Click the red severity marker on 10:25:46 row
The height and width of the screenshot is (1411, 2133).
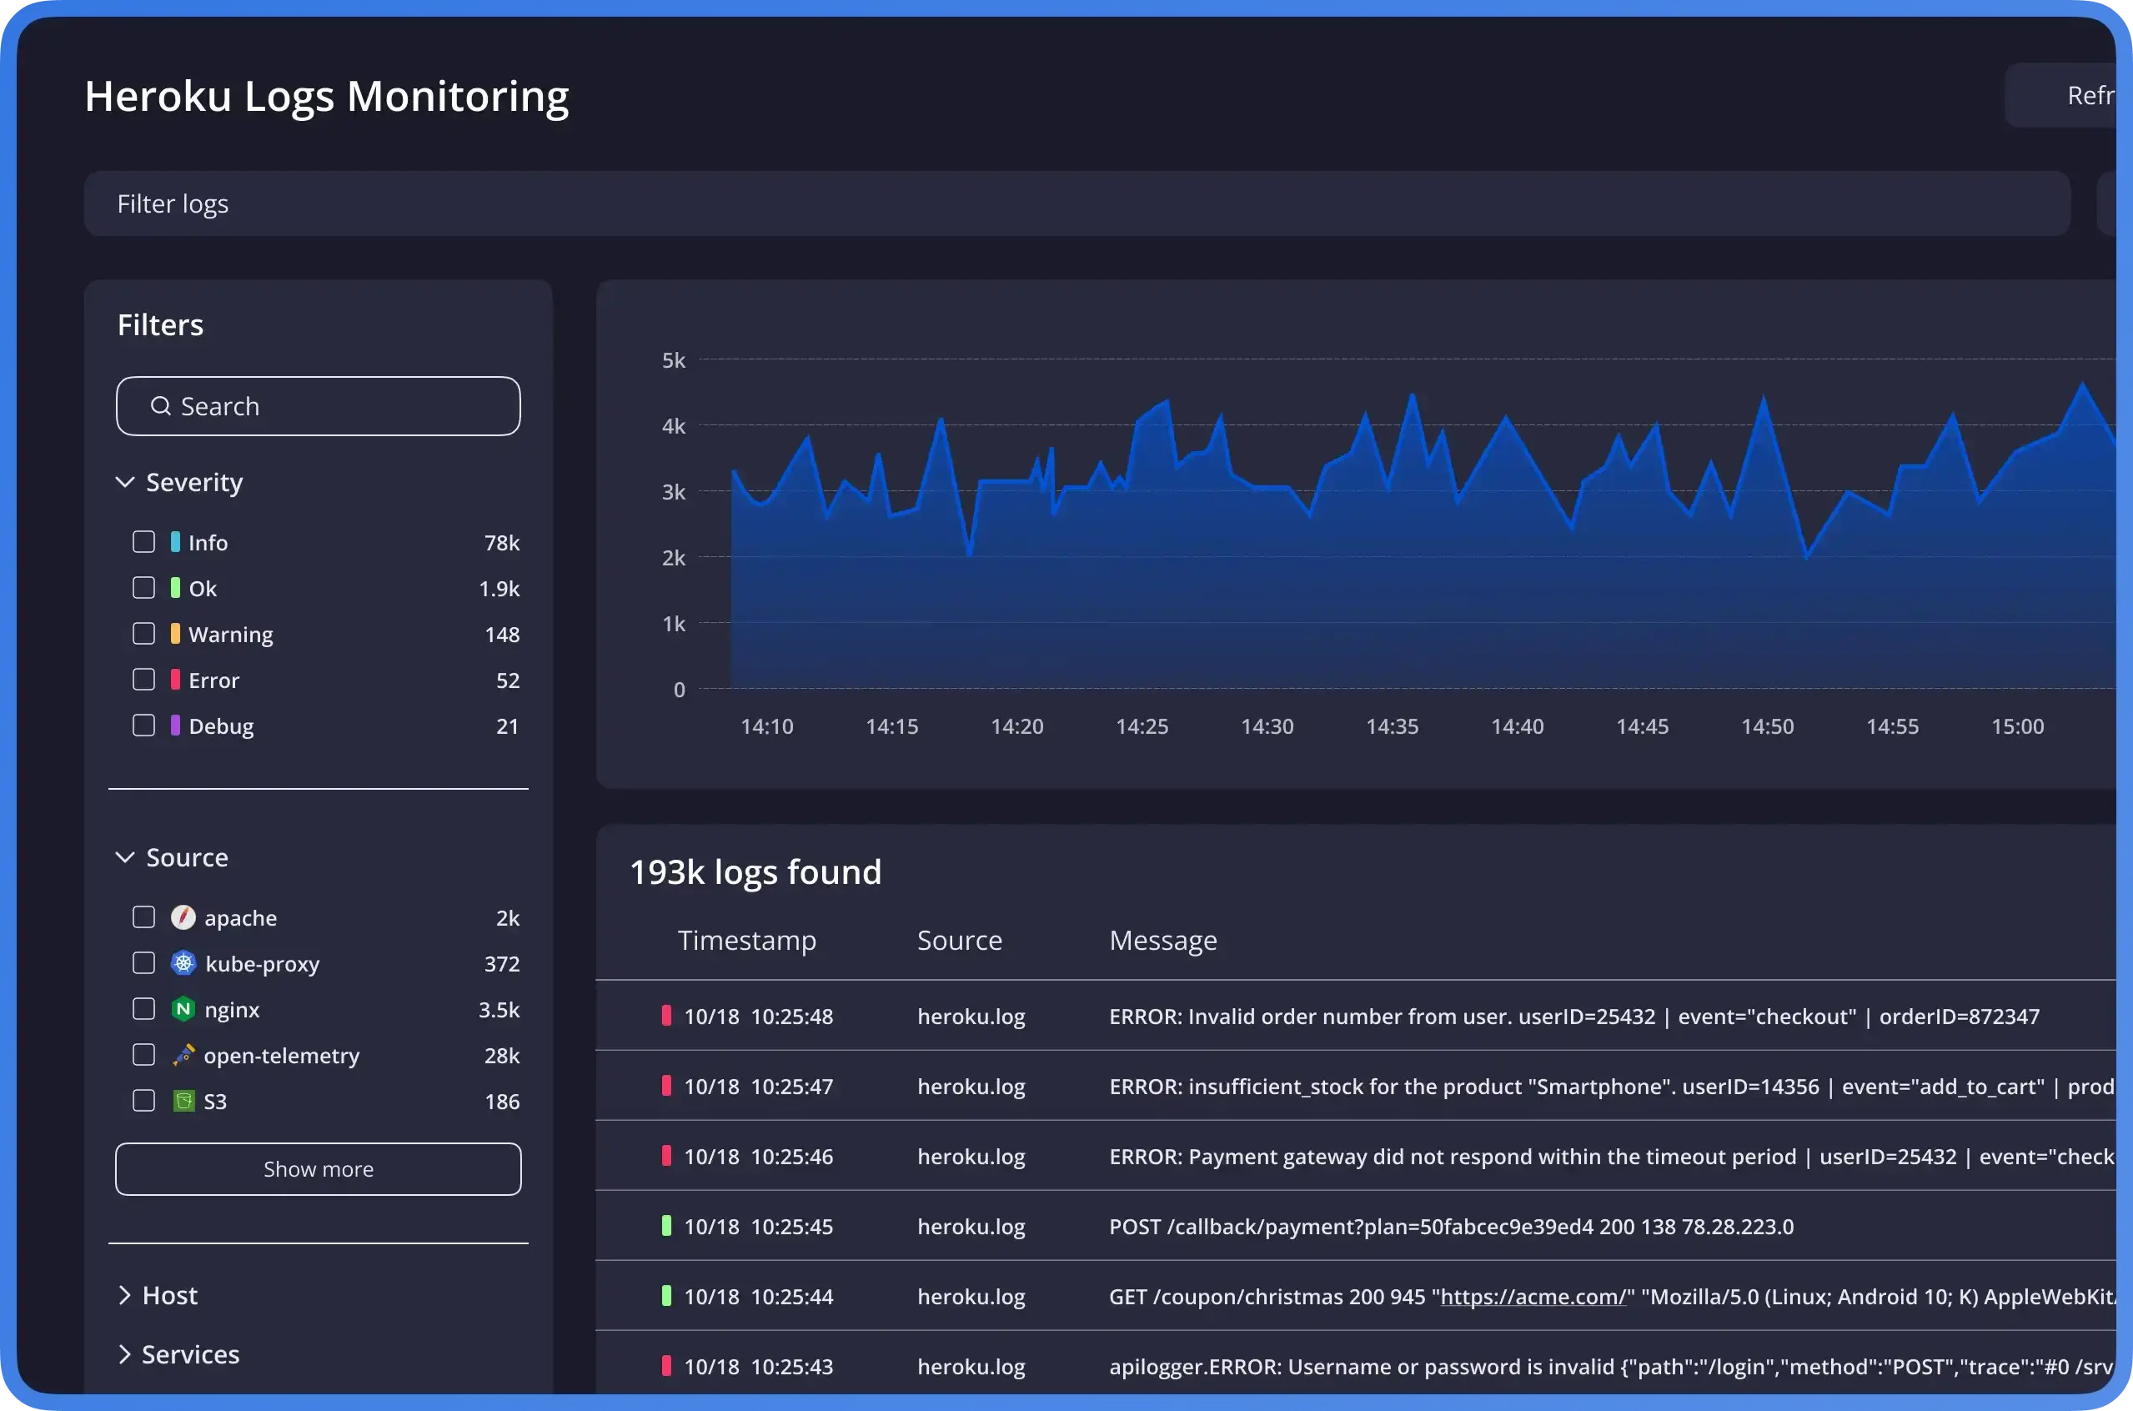click(x=666, y=1156)
